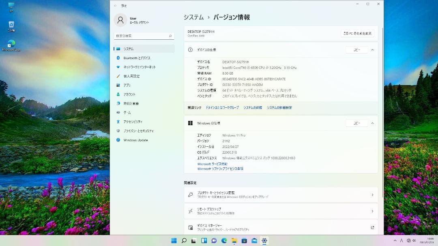Open Microsoft Edge from the taskbar

point(223,241)
